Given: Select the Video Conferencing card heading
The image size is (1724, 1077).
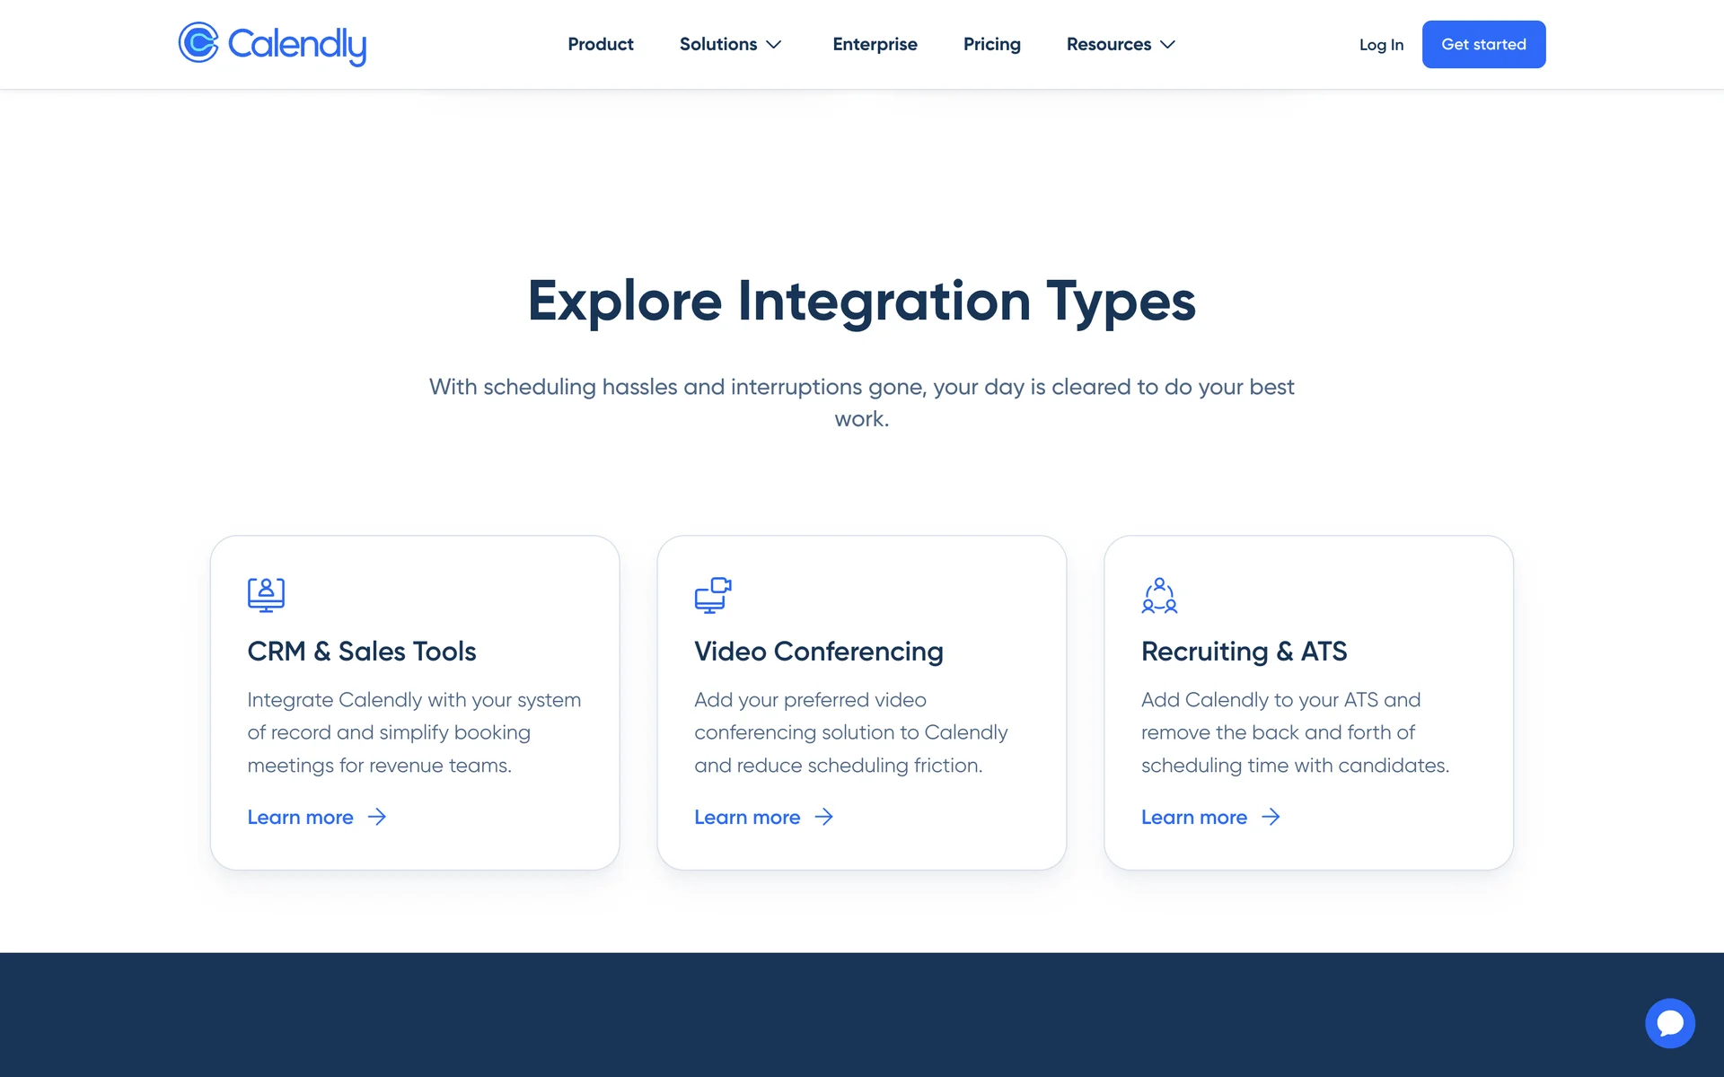Looking at the screenshot, I should point(818,651).
